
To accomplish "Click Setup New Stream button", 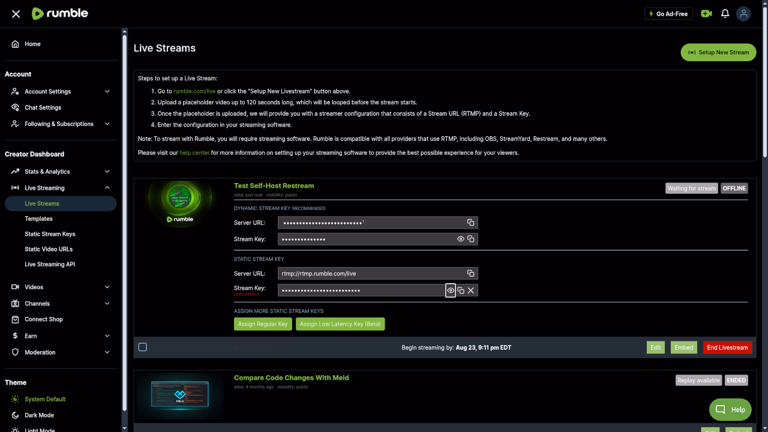I will (718, 52).
